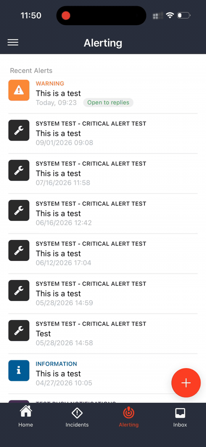Open the Warning alert from Today 09:23
The image size is (206, 447).
tap(103, 93)
